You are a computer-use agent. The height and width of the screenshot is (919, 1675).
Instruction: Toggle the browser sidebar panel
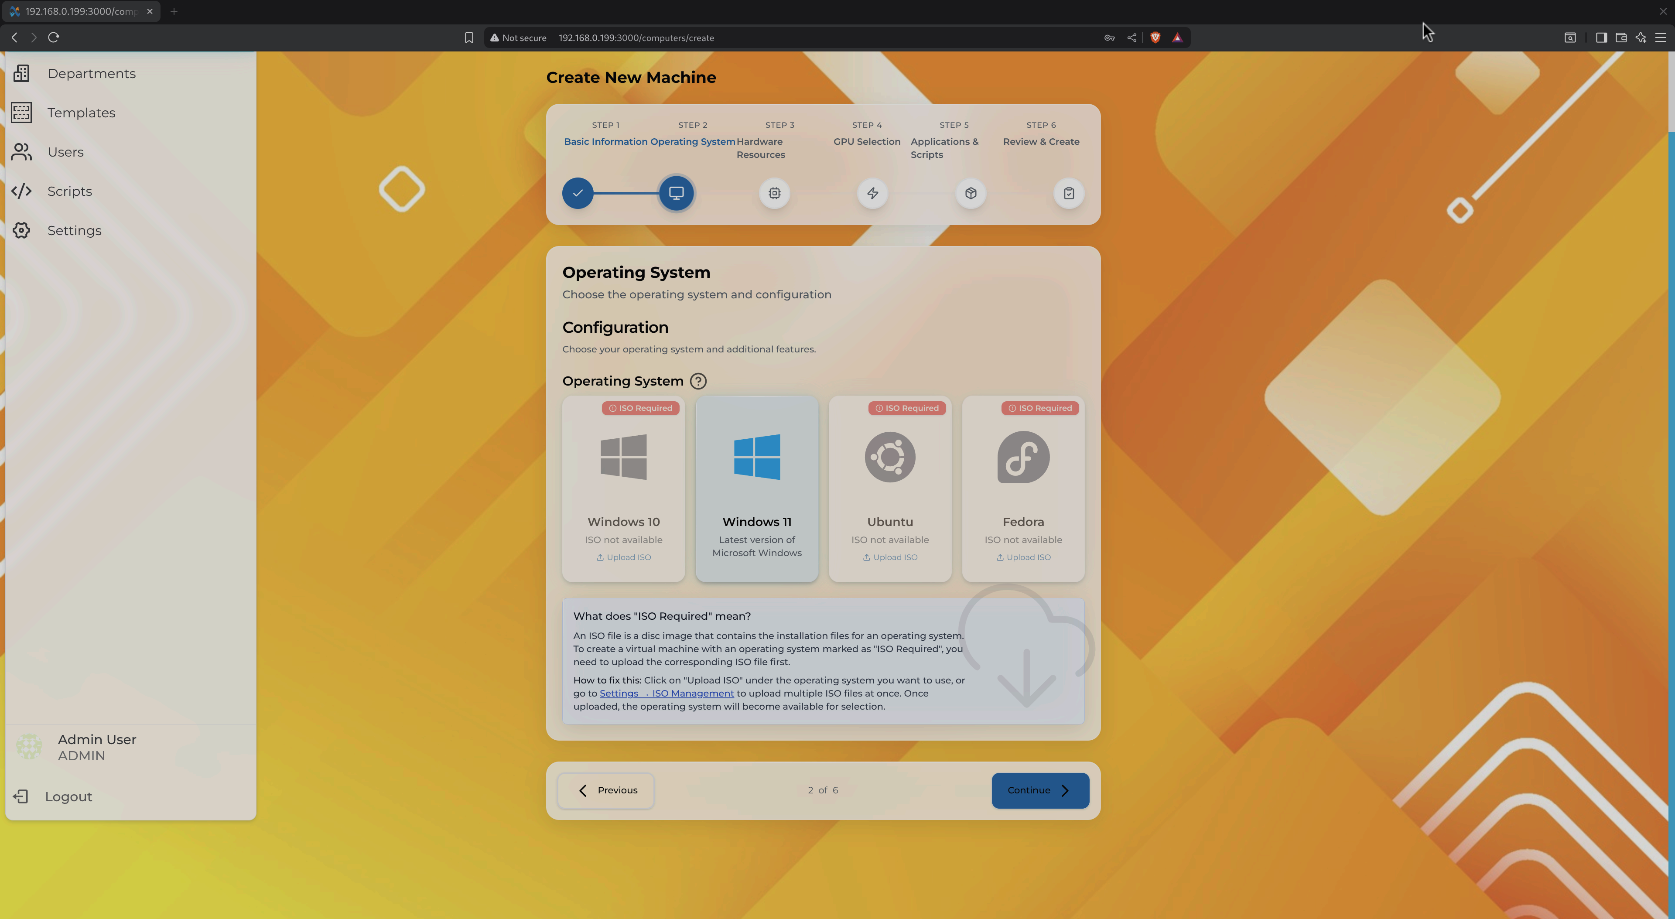click(x=1601, y=38)
